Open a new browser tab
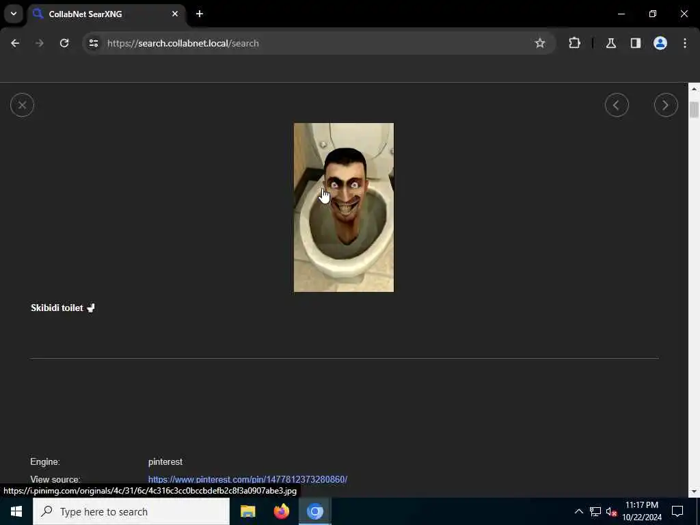700x525 pixels. click(x=200, y=14)
